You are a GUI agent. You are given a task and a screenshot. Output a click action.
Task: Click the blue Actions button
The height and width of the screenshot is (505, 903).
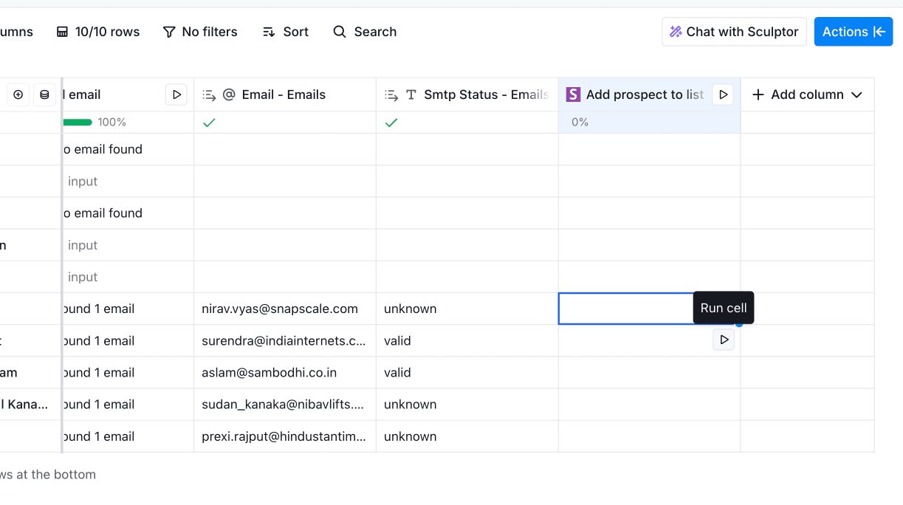pos(853,32)
